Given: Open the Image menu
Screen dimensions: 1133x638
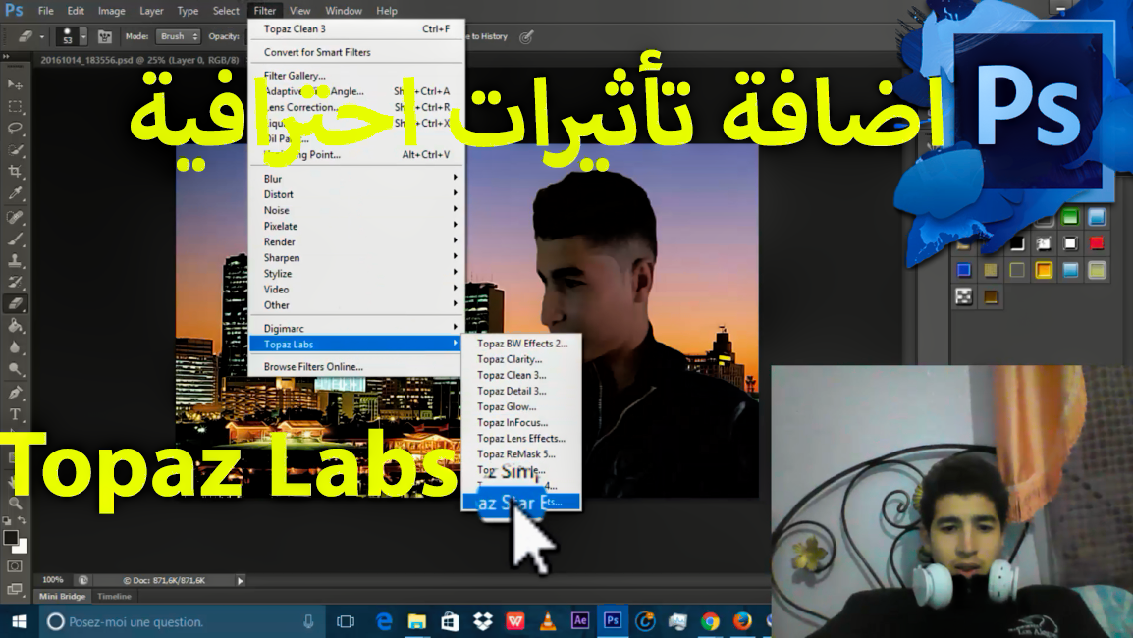Looking at the screenshot, I should coord(111,11).
